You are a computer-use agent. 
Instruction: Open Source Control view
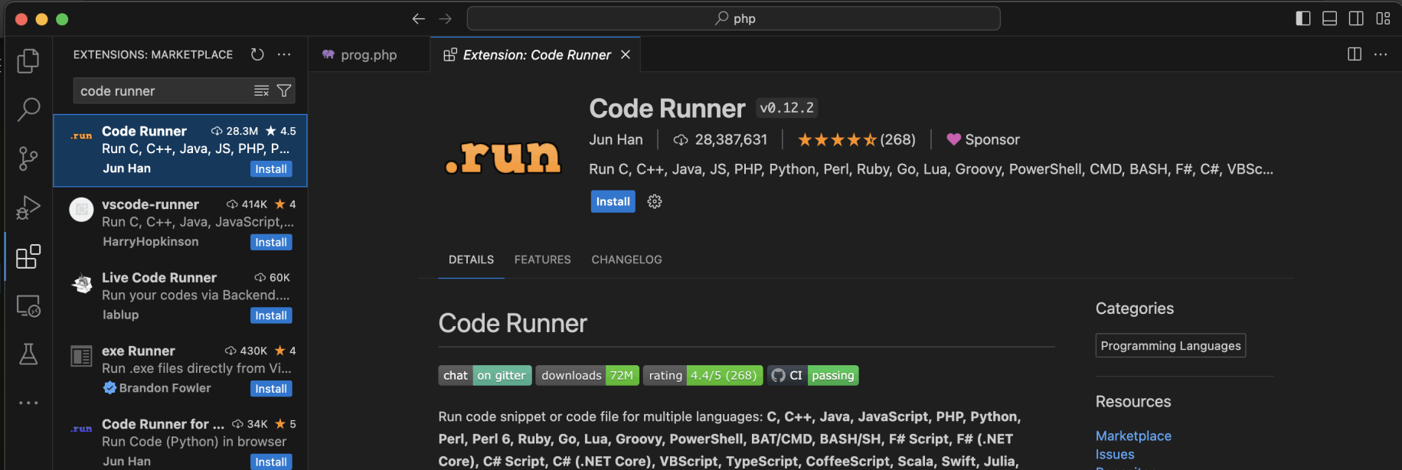[x=28, y=158]
